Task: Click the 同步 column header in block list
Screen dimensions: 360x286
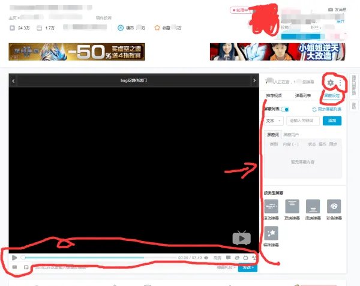Action: click(x=333, y=144)
